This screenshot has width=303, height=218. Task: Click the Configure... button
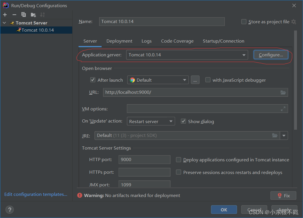tap(271, 55)
